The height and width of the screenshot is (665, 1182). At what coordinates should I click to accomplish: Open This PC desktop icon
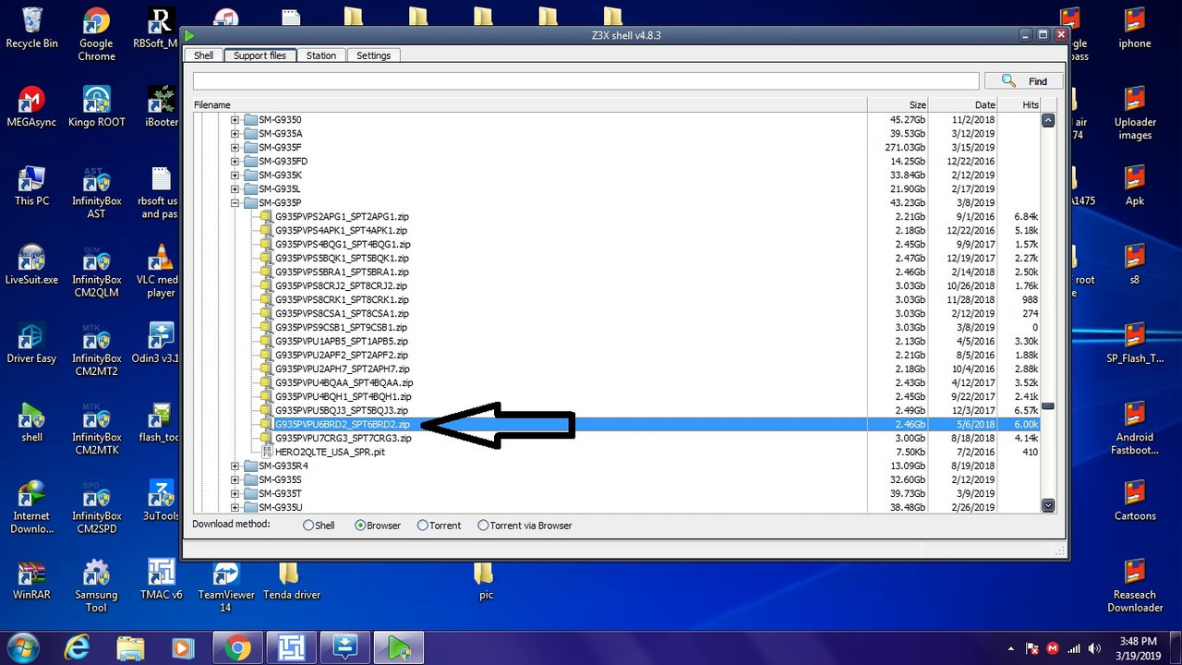click(x=31, y=185)
